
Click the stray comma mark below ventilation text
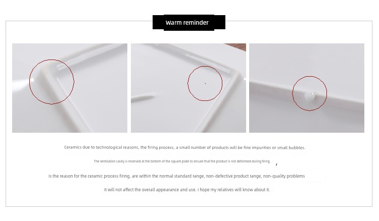click(276, 164)
